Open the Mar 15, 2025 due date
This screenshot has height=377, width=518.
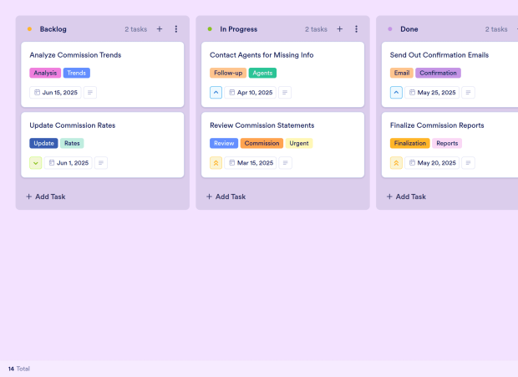point(251,163)
